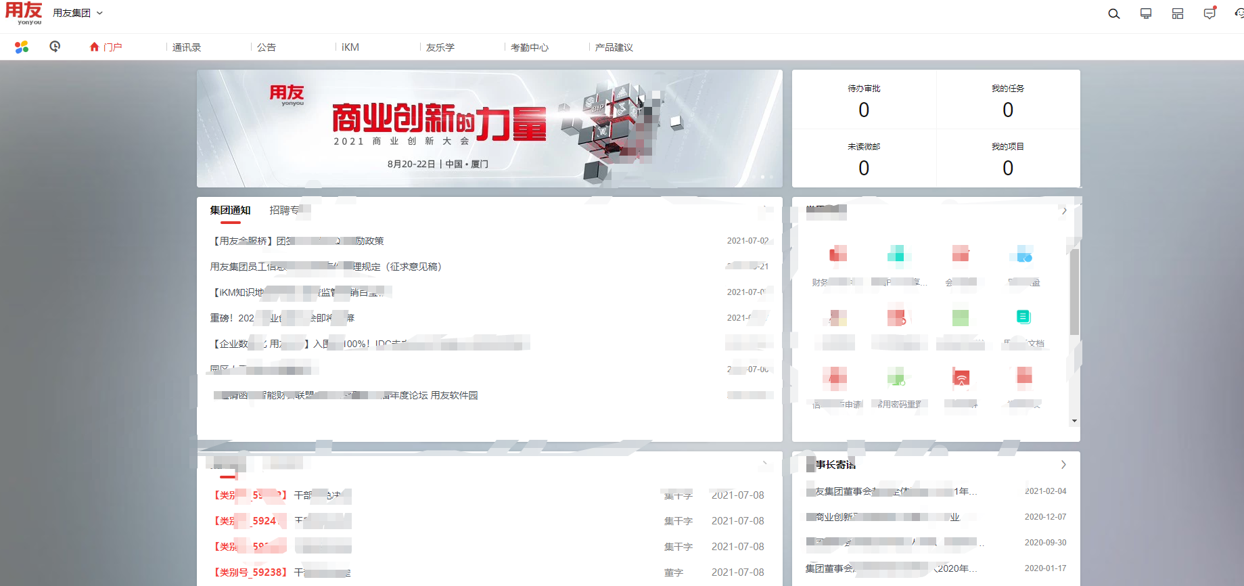Open the 考勤中心 tab
The image size is (1244, 586).
pyautogui.click(x=530, y=47)
